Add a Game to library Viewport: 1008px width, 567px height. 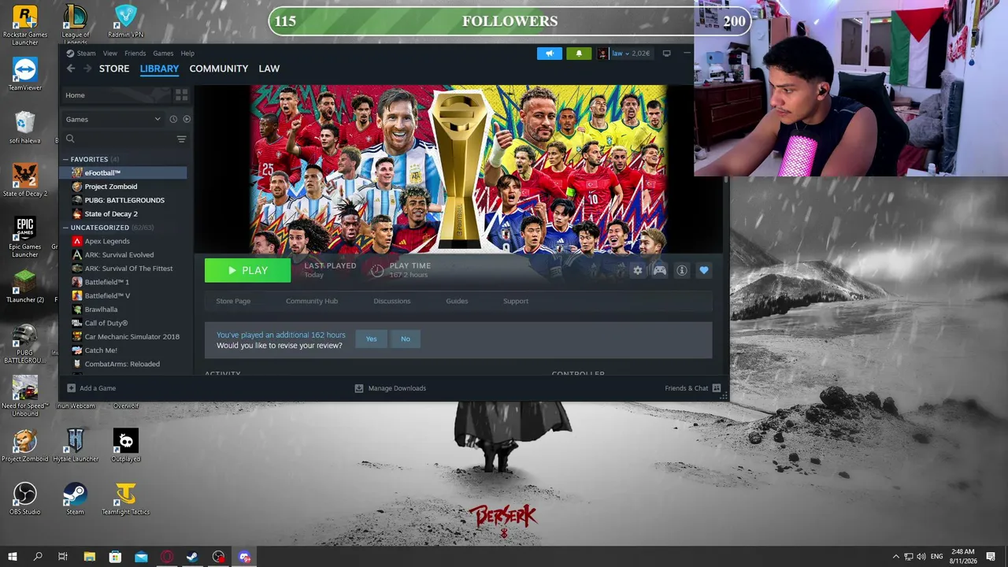click(91, 388)
